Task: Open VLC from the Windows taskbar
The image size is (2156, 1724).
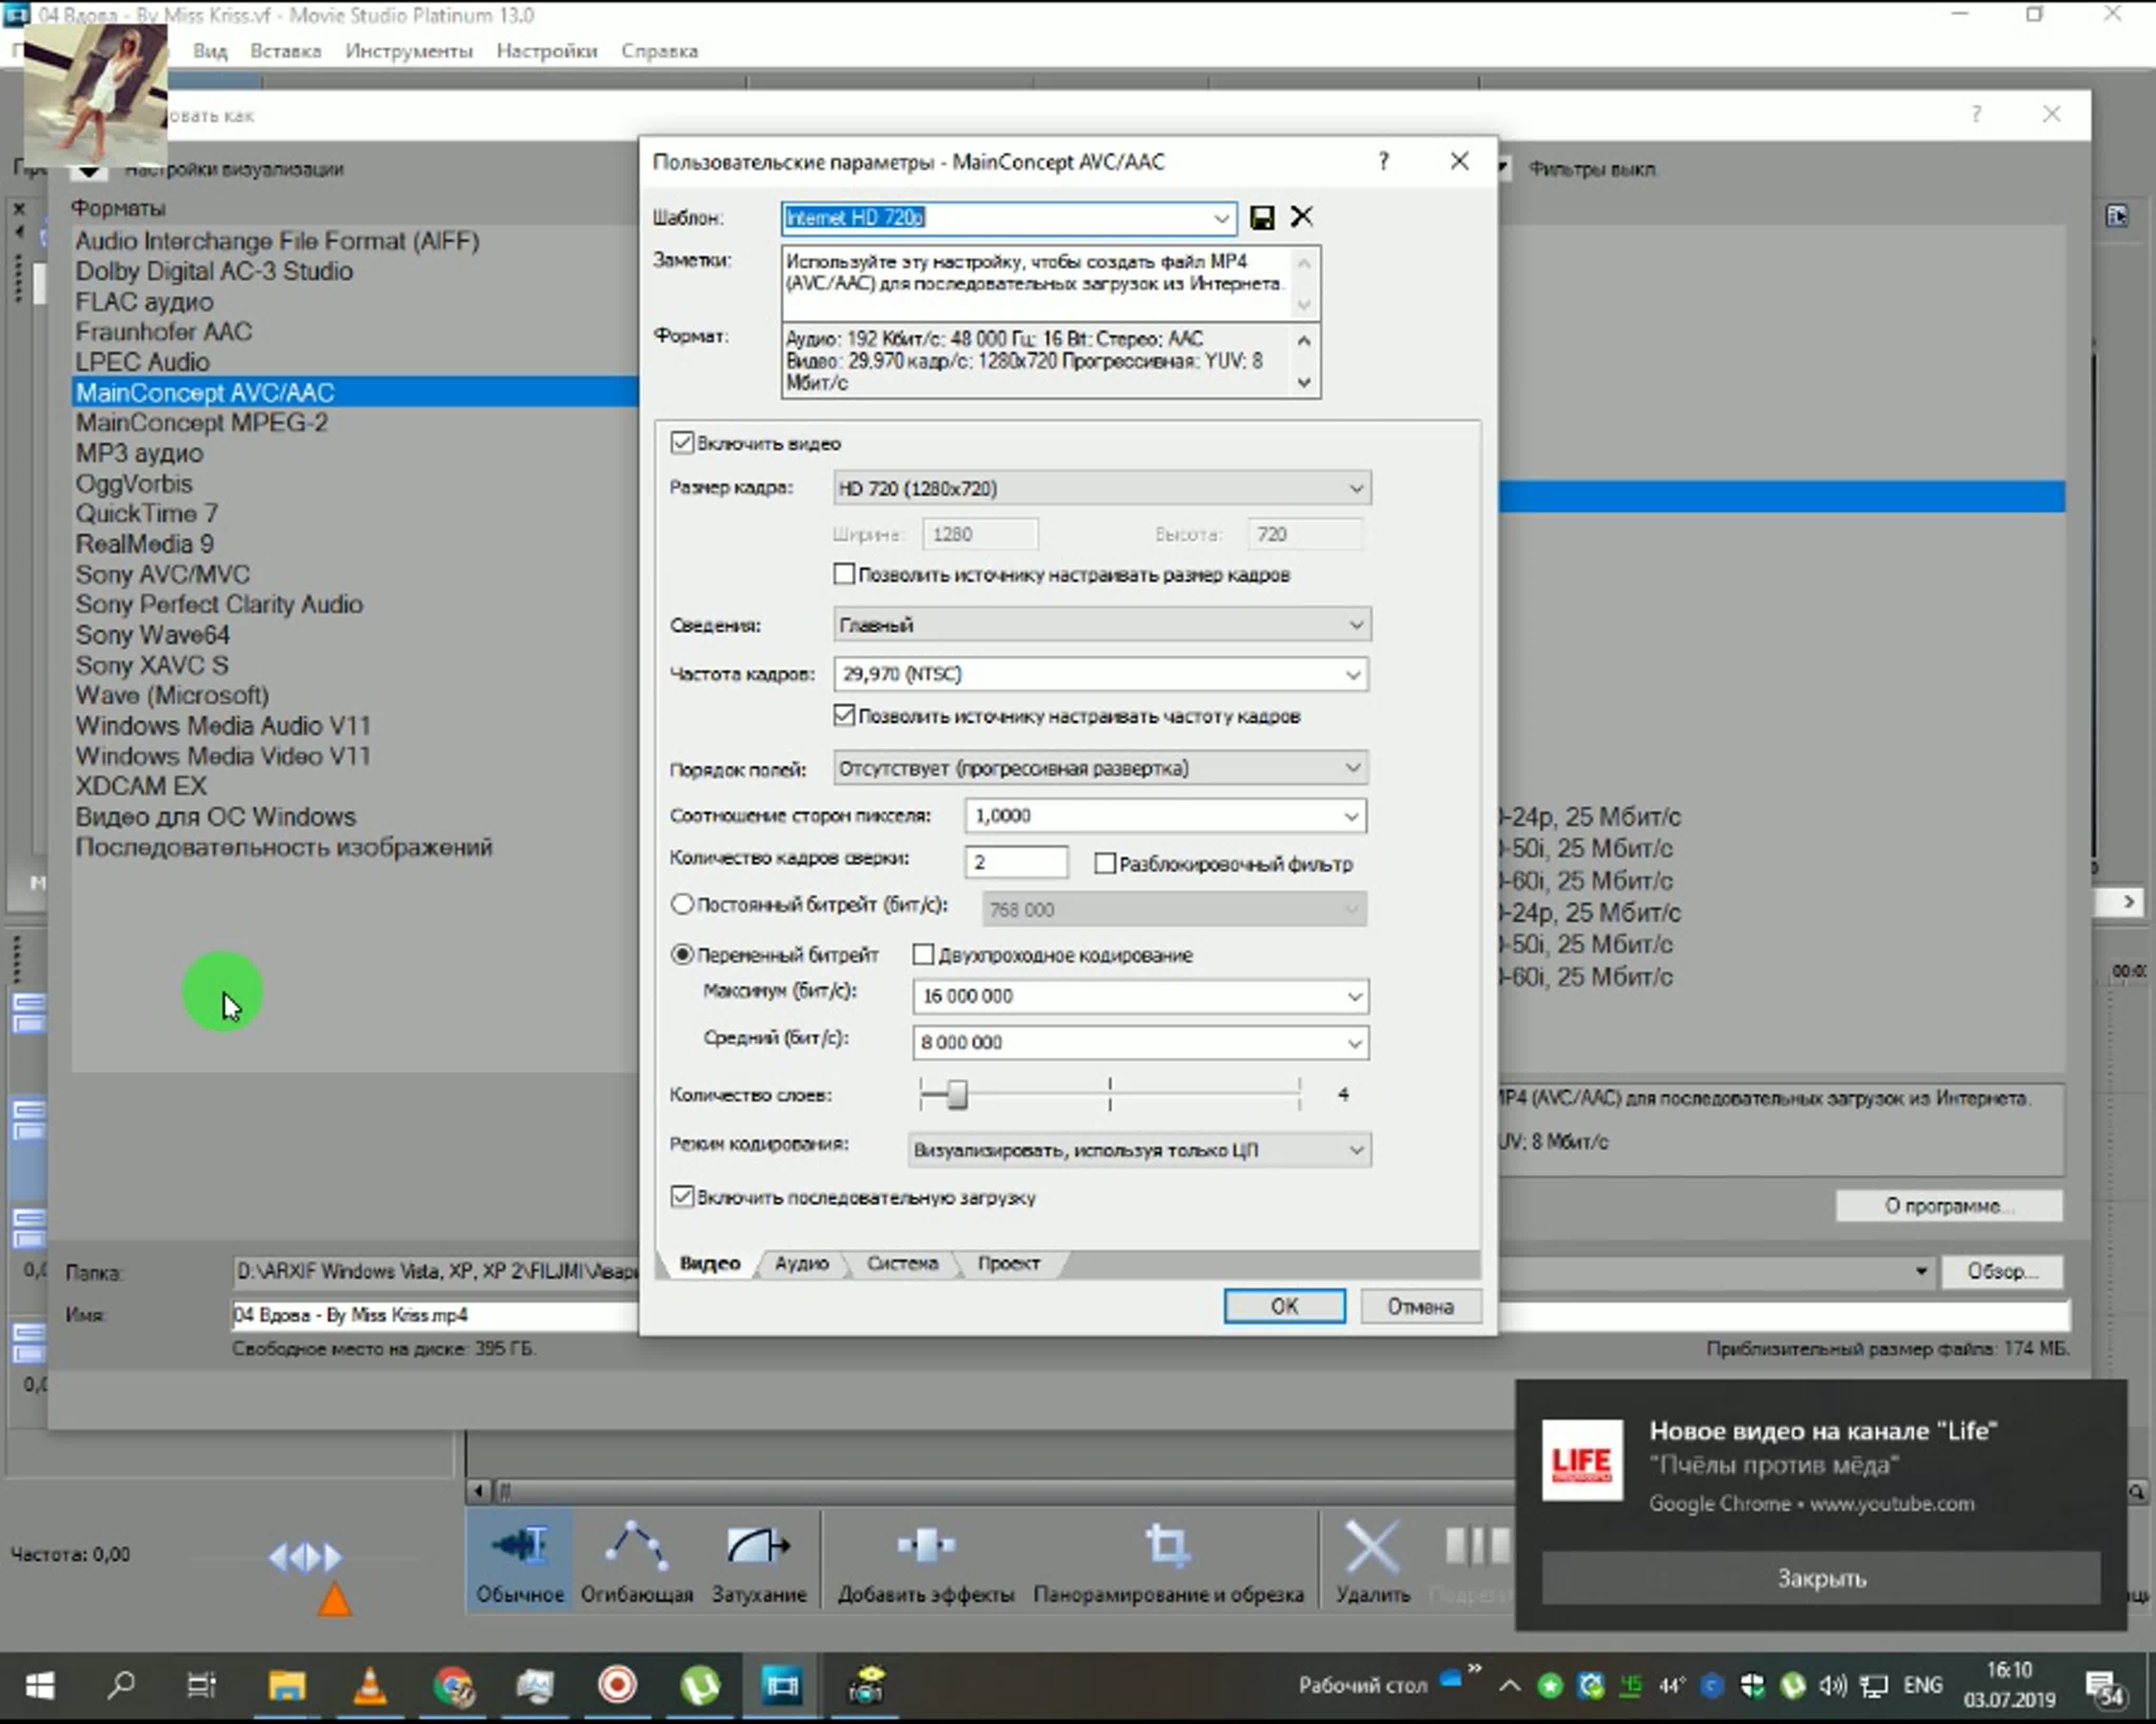Action: click(370, 1686)
